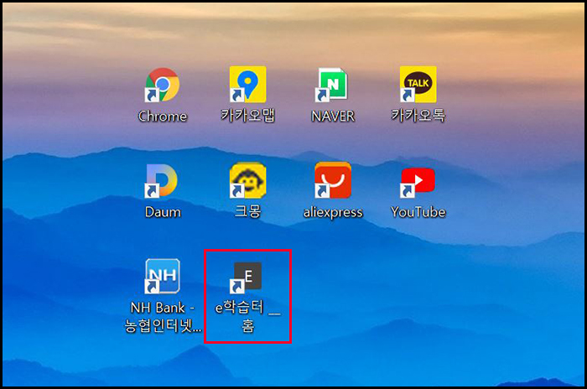The width and height of the screenshot is (587, 389).
Task: Click the Chrome label text
Action: (x=163, y=116)
